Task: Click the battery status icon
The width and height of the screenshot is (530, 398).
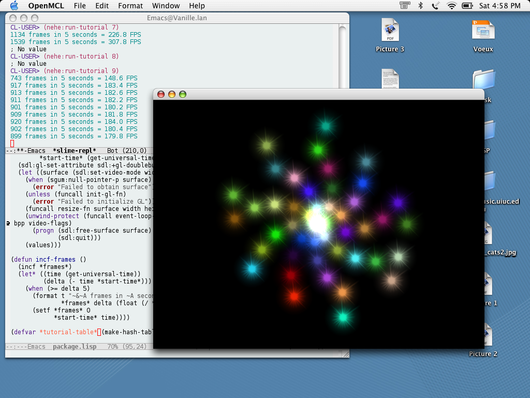Action: [467, 5]
